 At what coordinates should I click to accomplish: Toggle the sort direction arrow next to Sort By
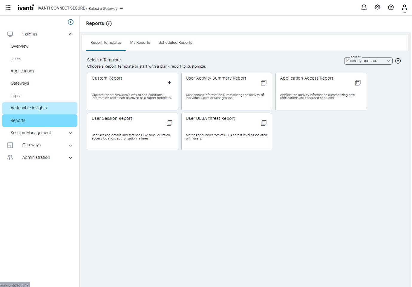point(398,61)
